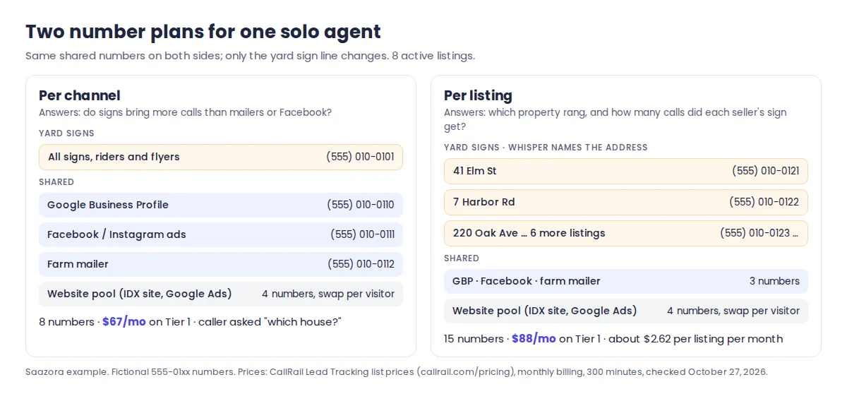Click the text caller asked "which house?"
Screen dimensions: 847x394
270,322
